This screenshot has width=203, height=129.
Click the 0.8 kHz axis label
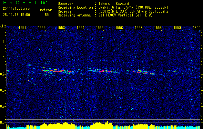[x=2, y=90]
